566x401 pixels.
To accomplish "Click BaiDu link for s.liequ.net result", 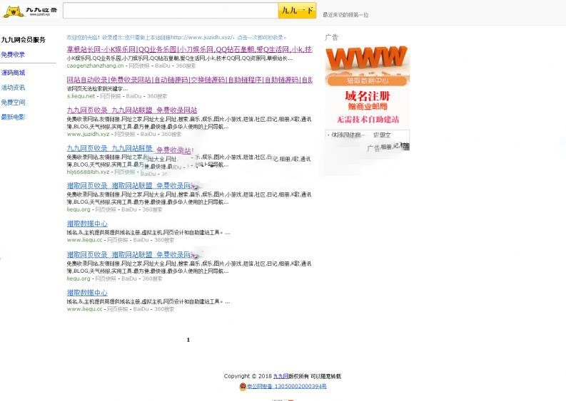I will (x=133, y=96).
